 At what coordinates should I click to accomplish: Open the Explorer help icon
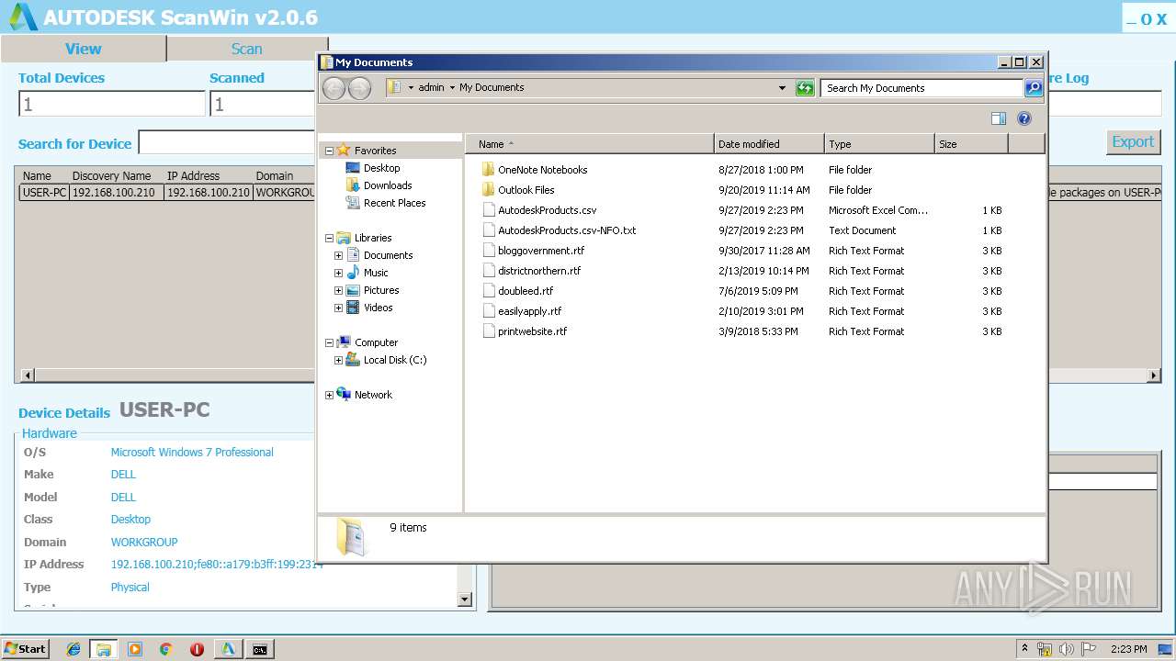tap(1024, 118)
